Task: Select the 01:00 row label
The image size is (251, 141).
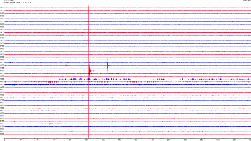Action: tap(2, 13)
